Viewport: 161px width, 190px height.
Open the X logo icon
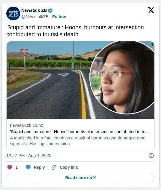click(151, 10)
